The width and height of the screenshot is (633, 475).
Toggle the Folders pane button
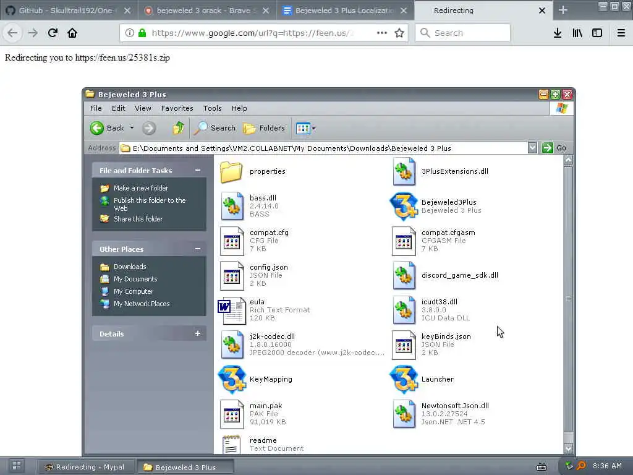[x=264, y=129]
